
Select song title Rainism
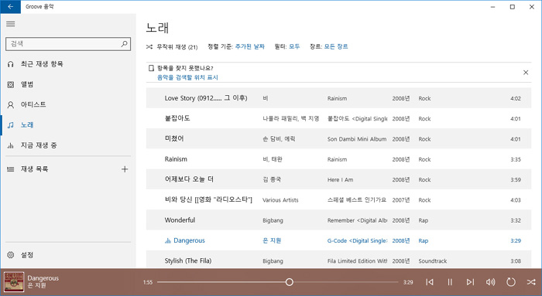(x=176, y=159)
